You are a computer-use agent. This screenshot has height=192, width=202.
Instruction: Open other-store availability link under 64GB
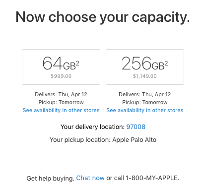coord(61,110)
